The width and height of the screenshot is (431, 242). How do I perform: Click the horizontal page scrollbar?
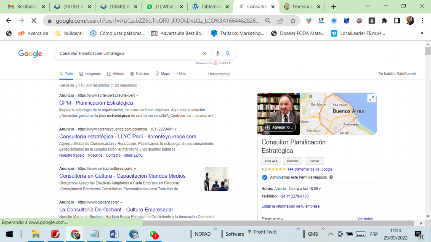click(x=279, y=223)
